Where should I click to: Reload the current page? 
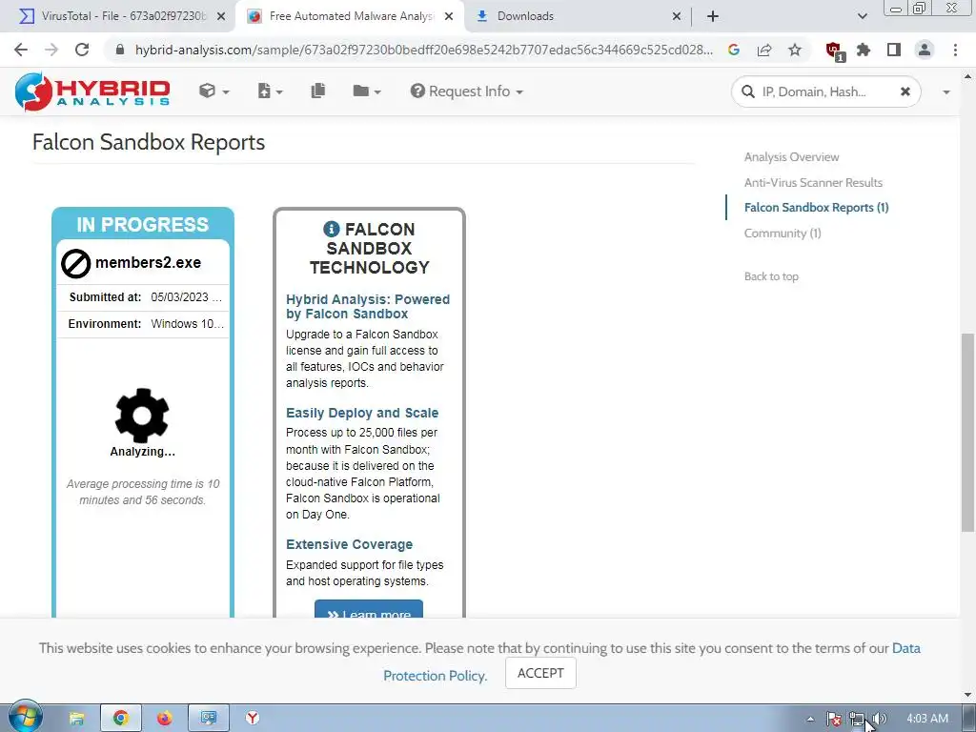[82, 50]
